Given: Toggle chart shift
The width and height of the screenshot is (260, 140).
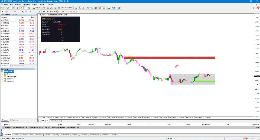Looking at the screenshot, I should (x=104, y=8).
